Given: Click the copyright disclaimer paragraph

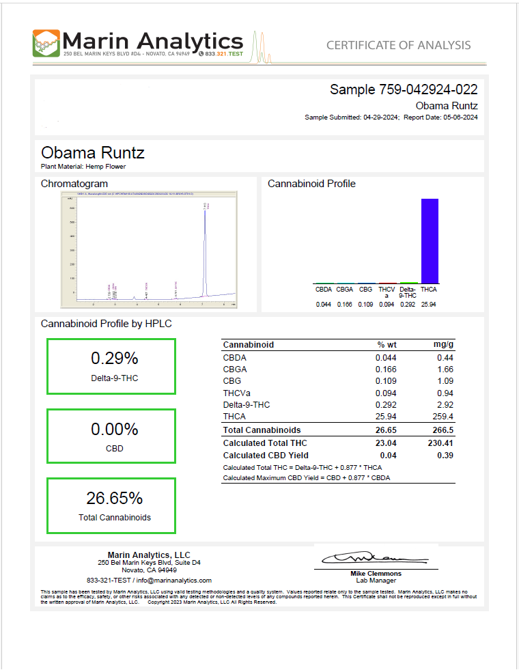Looking at the screenshot, I should (259, 596).
